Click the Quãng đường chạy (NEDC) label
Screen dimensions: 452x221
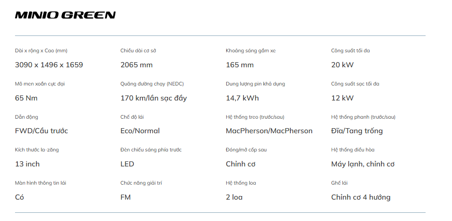[x=152, y=84]
